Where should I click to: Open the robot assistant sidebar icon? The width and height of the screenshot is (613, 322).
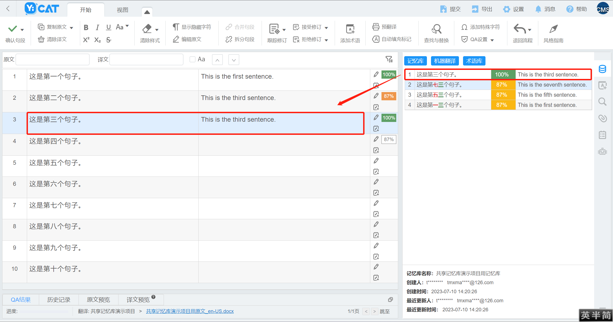pos(602,151)
